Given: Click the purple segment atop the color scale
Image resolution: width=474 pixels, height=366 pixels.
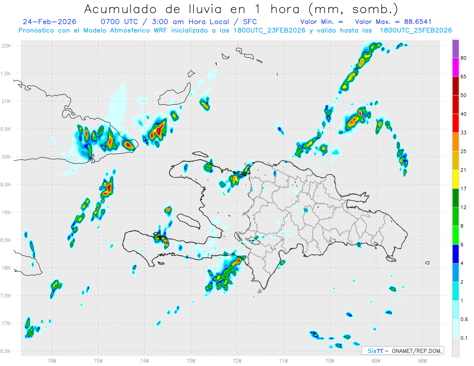Looking at the screenshot, I should (455, 49).
